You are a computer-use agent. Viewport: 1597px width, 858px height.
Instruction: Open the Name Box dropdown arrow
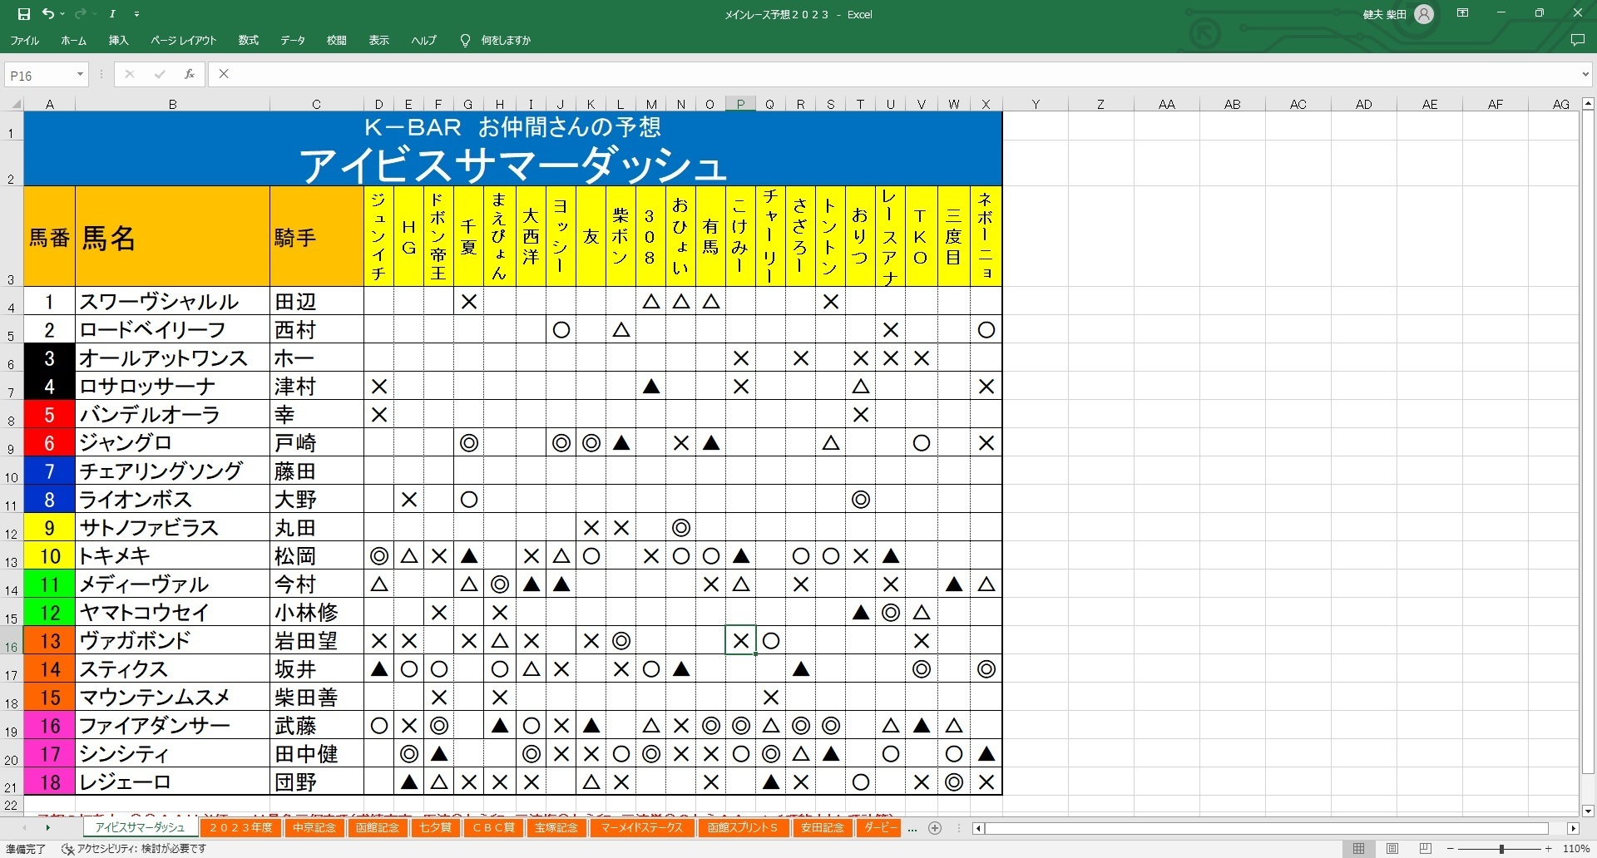coord(80,75)
